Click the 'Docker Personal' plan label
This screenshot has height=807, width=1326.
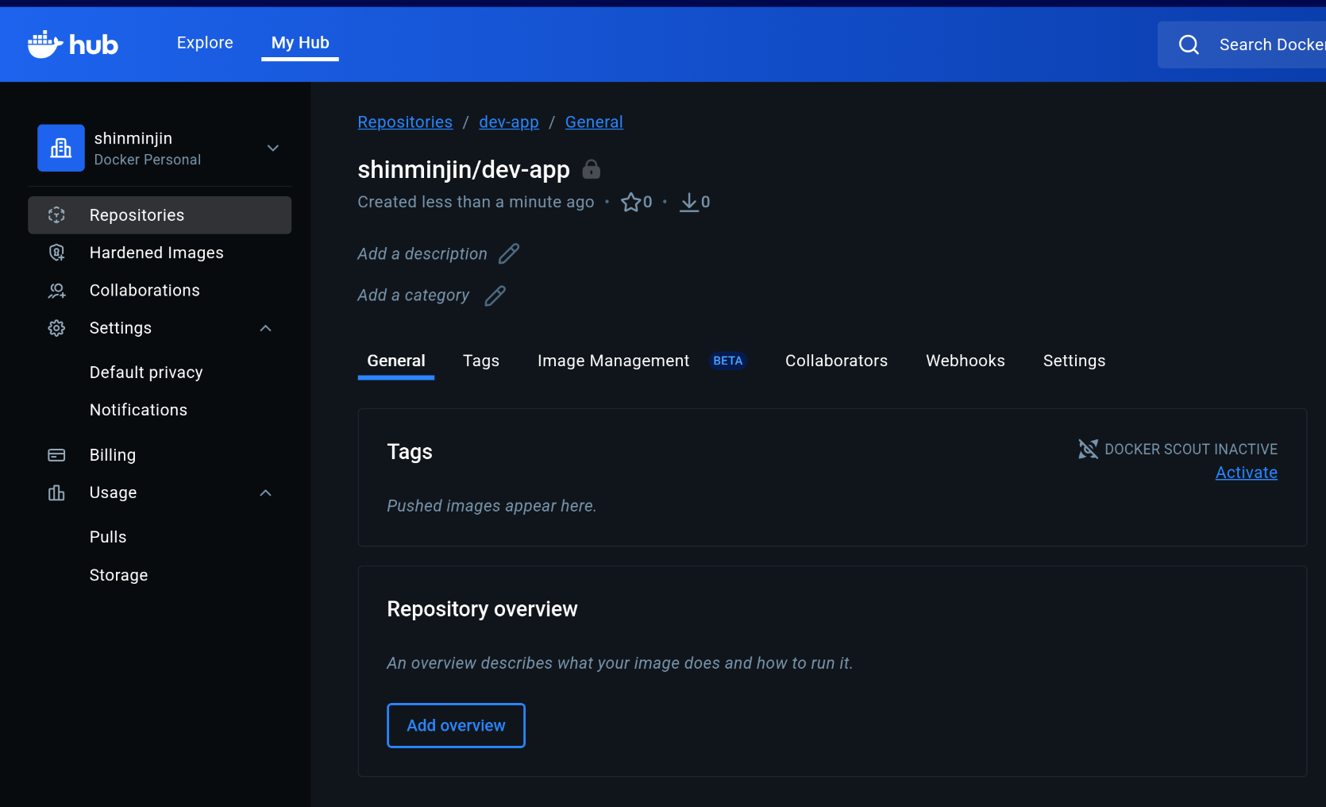click(x=148, y=160)
